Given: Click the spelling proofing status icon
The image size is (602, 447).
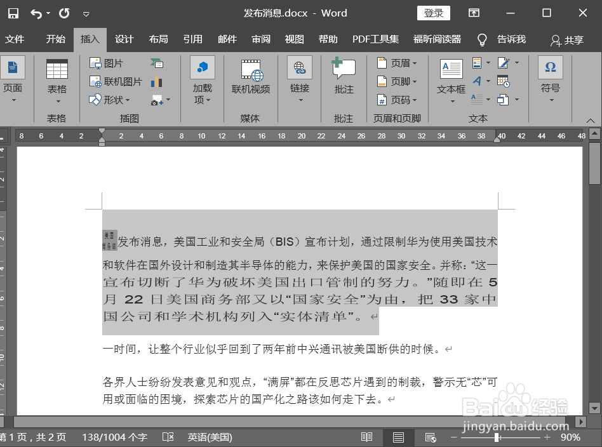Looking at the screenshot, I should [168, 437].
